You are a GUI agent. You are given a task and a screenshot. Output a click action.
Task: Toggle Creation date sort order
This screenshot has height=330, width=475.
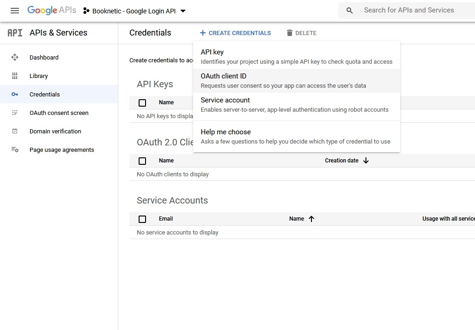pos(366,160)
